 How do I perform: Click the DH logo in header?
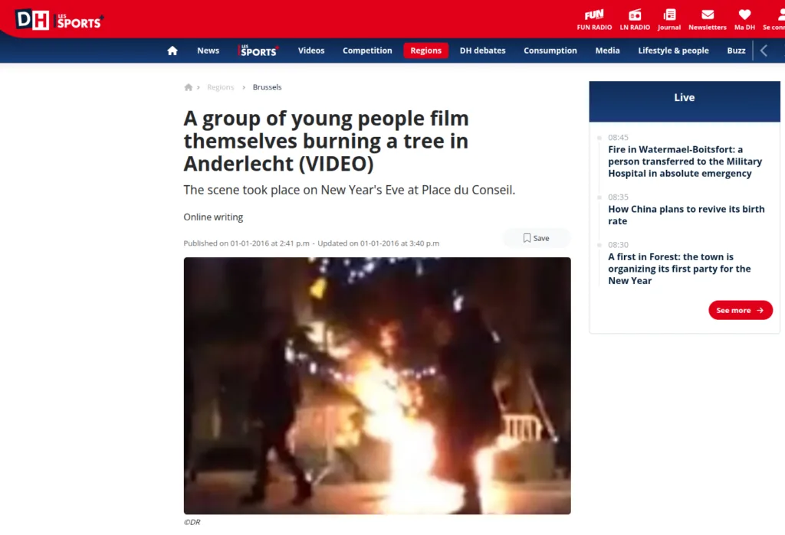32,19
